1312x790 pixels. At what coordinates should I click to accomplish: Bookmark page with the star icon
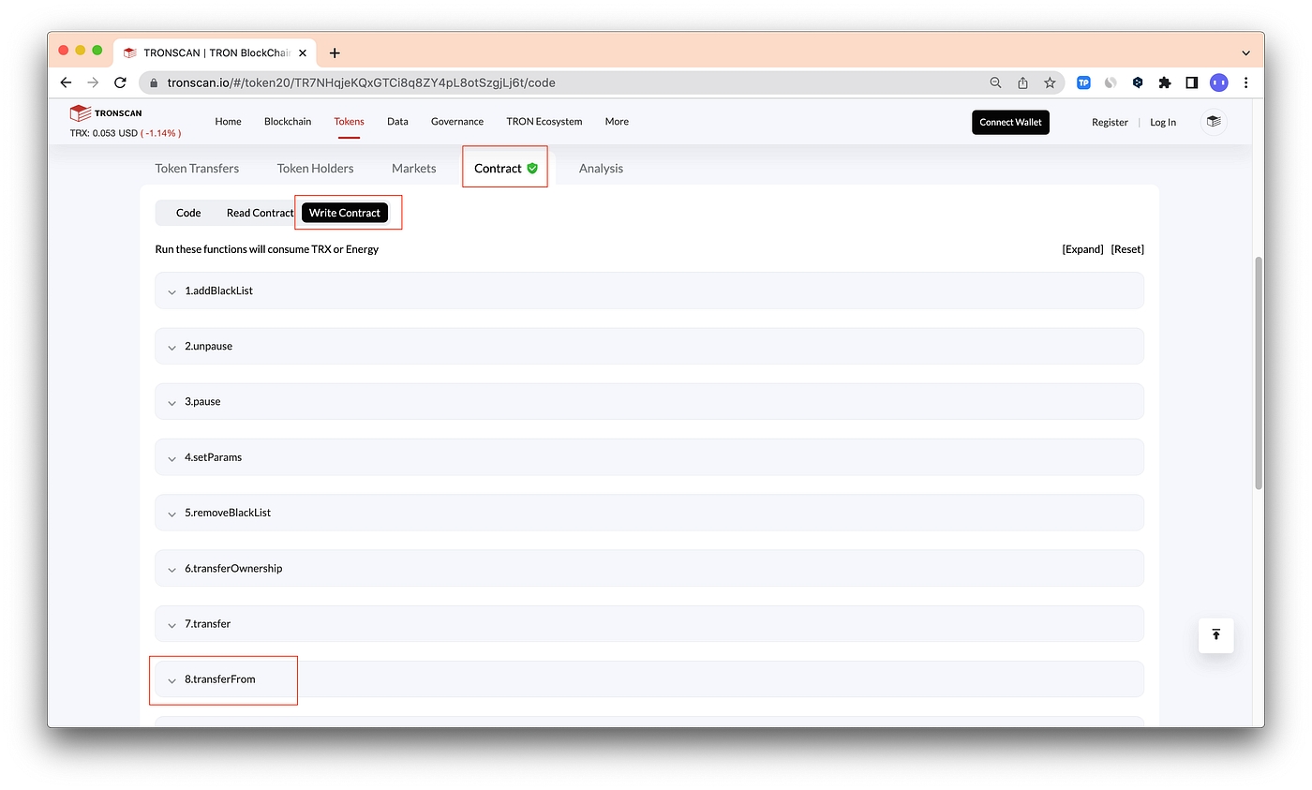[x=1050, y=82]
